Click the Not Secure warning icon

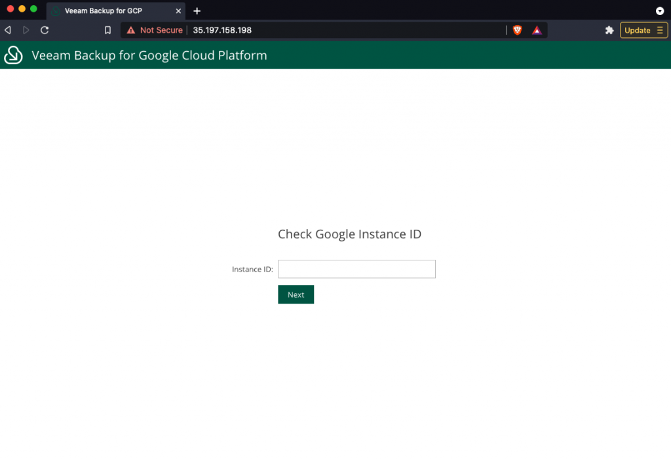tap(131, 30)
